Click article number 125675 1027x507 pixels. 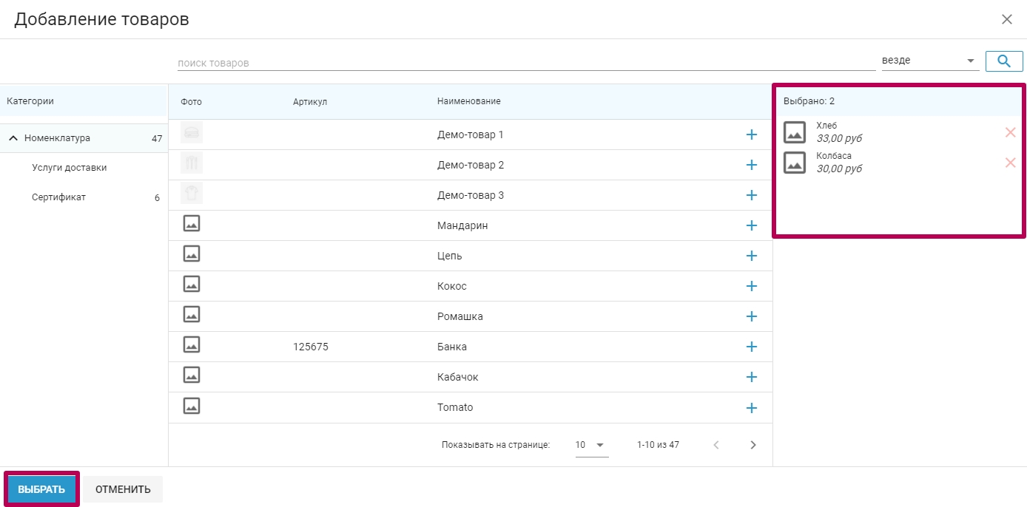pos(311,347)
